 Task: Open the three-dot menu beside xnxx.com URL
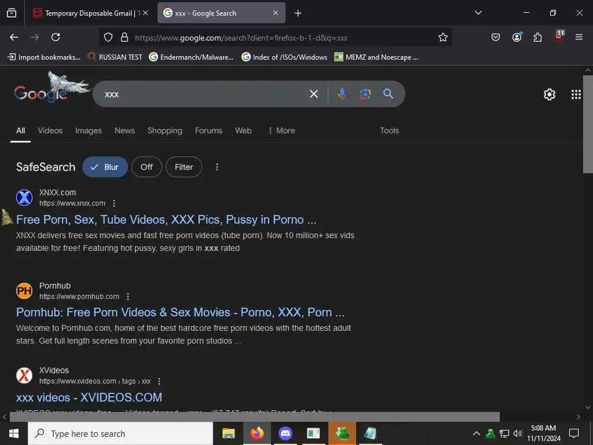[114, 203]
